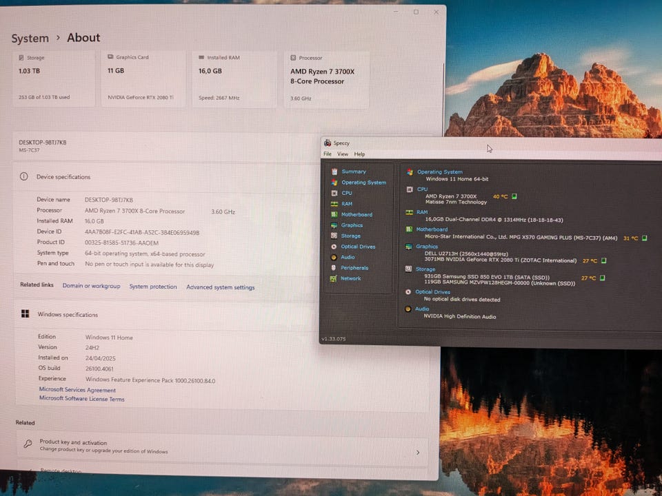Viewport: 662px width, 496px height.
Task: Click Motherboard heading in Speccy summary
Action: point(432,229)
